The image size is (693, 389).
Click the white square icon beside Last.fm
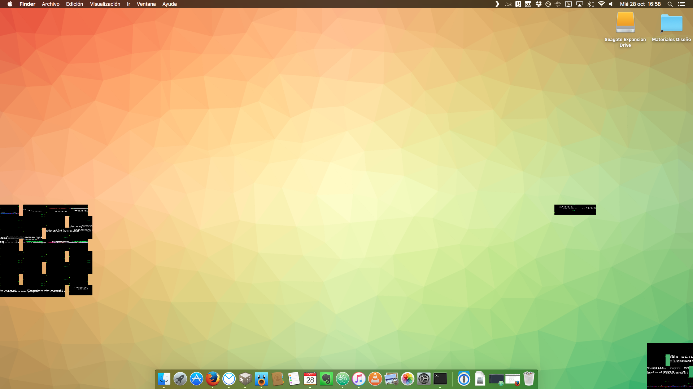pos(518,4)
